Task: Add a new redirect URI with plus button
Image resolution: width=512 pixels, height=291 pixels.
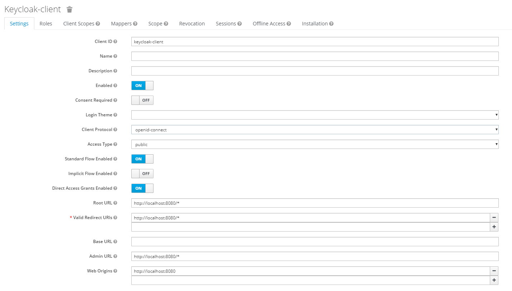Action: pos(494,227)
